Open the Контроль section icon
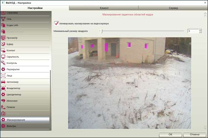208x138 pixels. (x=3, y=63)
